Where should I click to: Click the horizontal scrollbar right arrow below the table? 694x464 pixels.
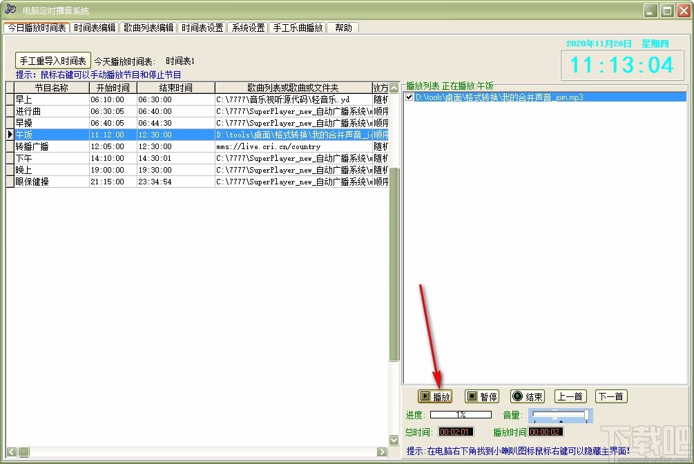point(382,452)
